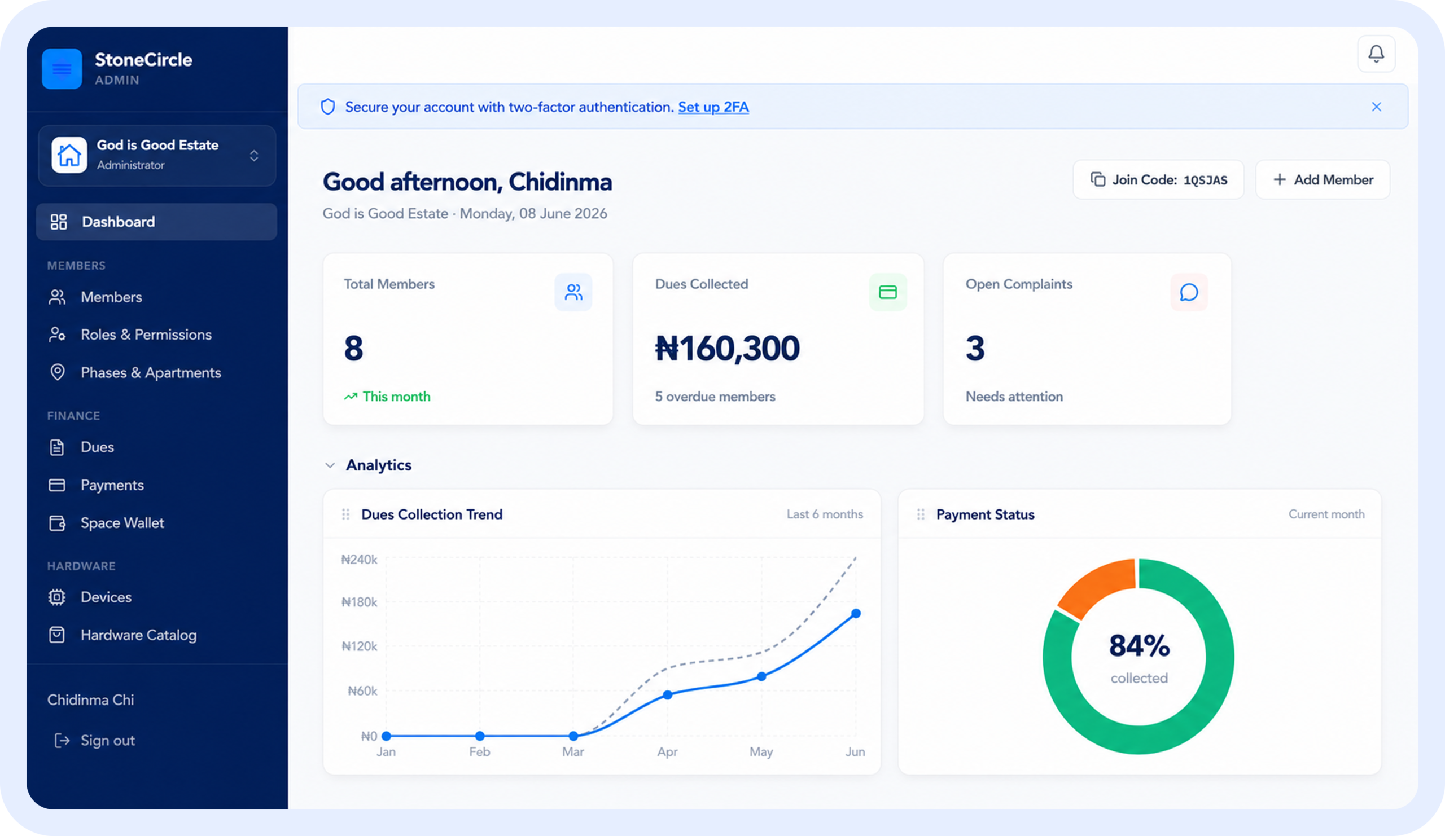Click the Dues Collected green card icon

point(888,292)
